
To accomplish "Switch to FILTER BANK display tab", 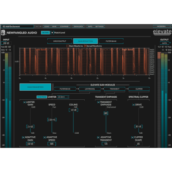I will [111, 41].
